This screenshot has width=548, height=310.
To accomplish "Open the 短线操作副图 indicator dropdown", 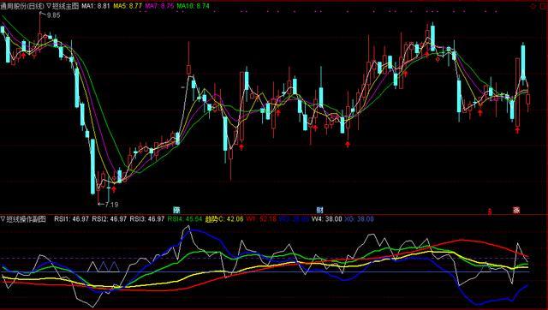I will click(x=23, y=219).
